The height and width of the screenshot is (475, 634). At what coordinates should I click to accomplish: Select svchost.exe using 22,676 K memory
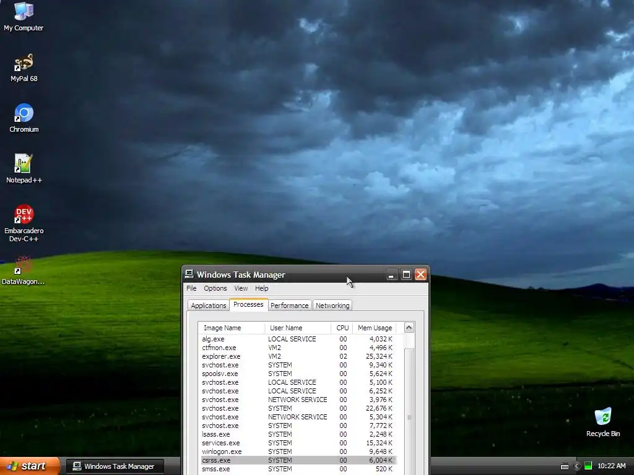298,408
